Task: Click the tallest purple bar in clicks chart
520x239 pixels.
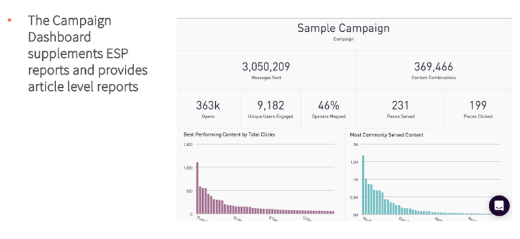Action: tap(198, 188)
